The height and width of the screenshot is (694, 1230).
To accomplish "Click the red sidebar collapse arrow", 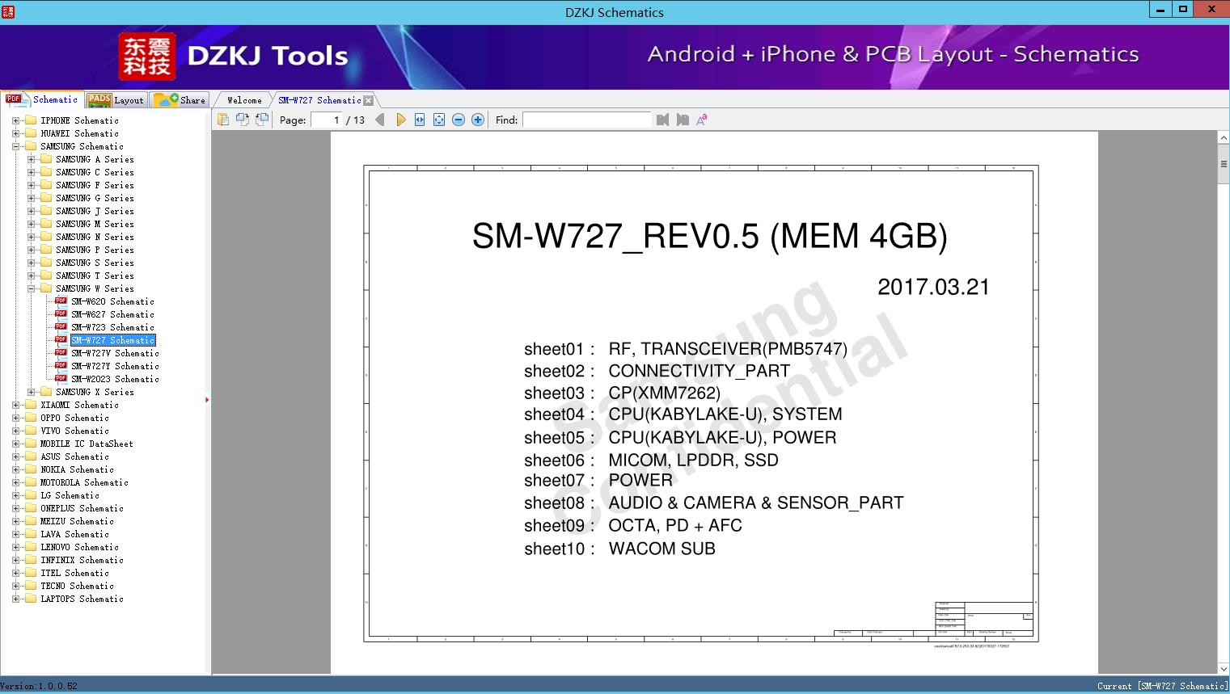I will (207, 399).
